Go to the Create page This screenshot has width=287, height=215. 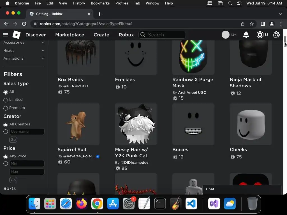tap(101, 35)
